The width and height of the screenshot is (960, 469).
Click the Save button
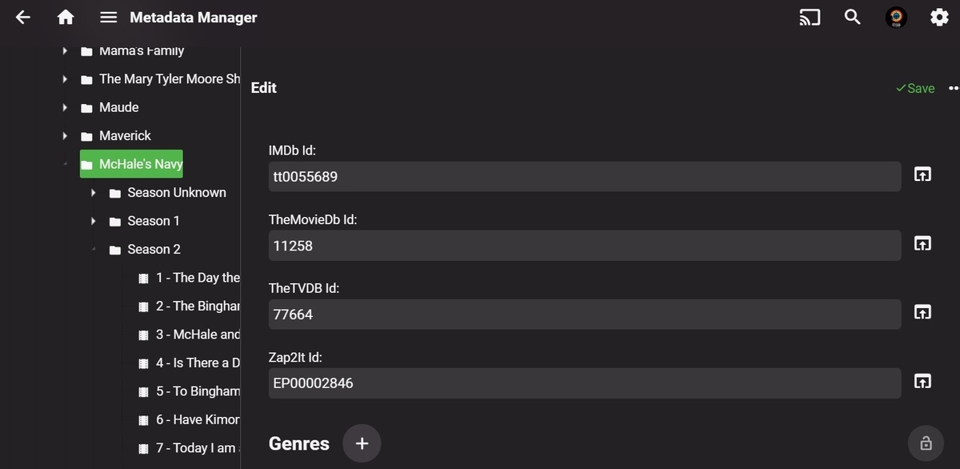(x=914, y=88)
